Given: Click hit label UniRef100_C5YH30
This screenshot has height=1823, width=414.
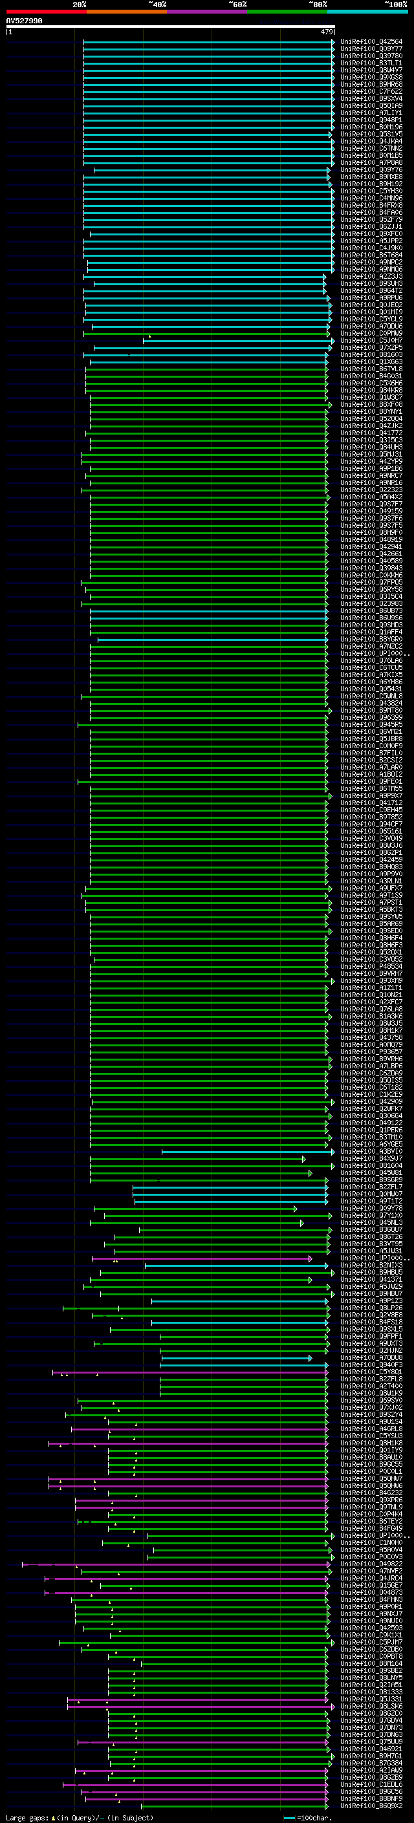Looking at the screenshot, I should pyautogui.click(x=371, y=191).
